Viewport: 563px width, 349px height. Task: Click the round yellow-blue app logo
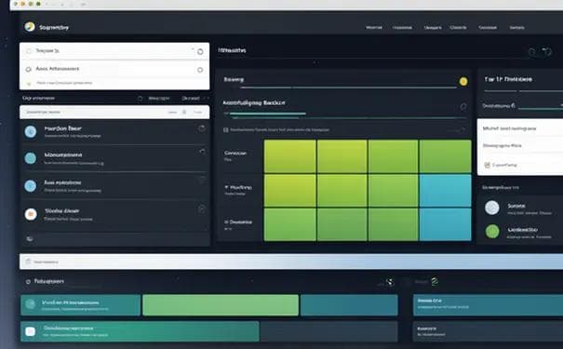[x=30, y=27]
